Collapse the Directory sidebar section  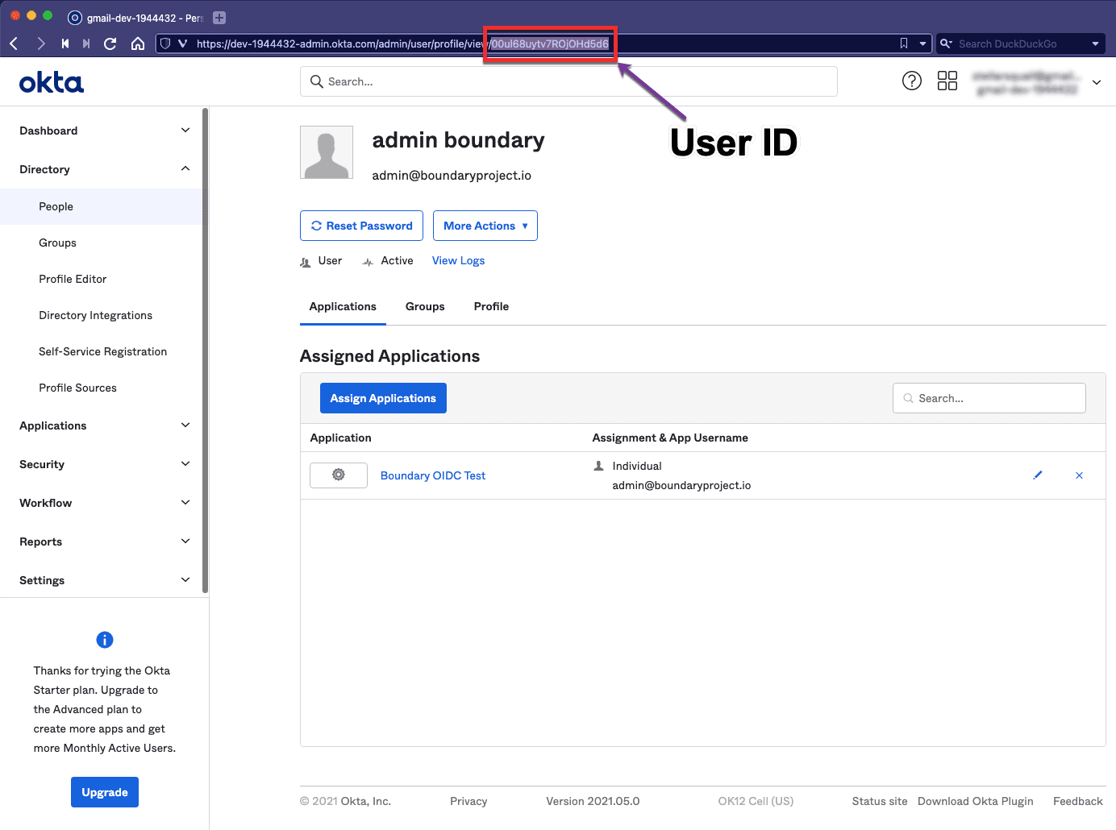[x=105, y=169]
